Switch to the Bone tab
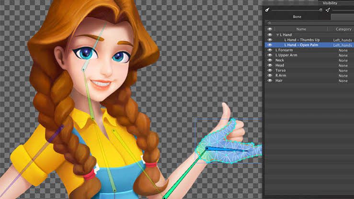 tap(297, 17)
